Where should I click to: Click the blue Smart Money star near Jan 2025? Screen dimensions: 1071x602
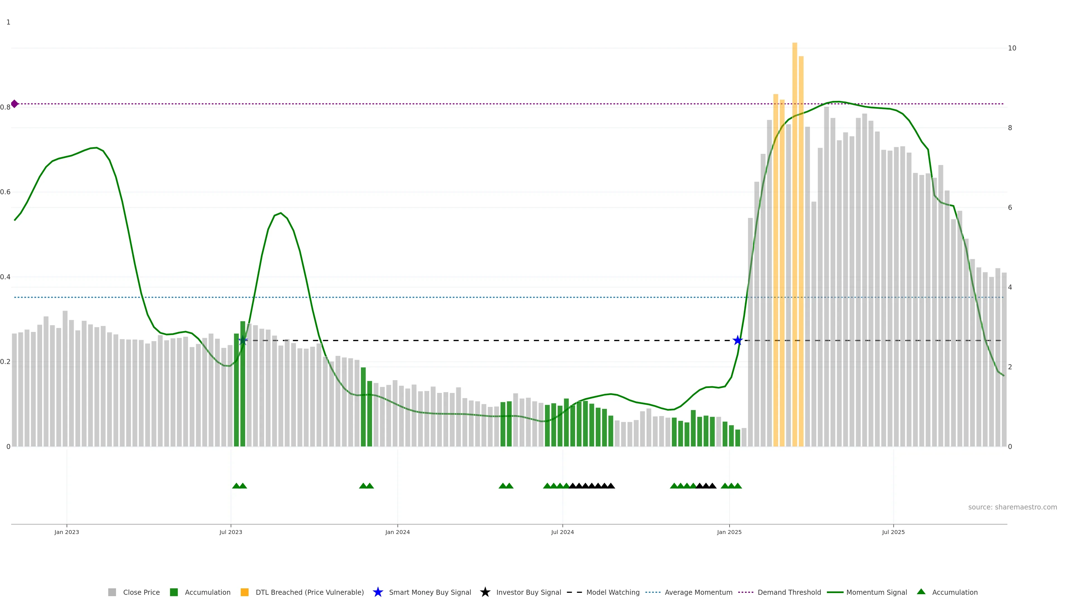click(737, 341)
